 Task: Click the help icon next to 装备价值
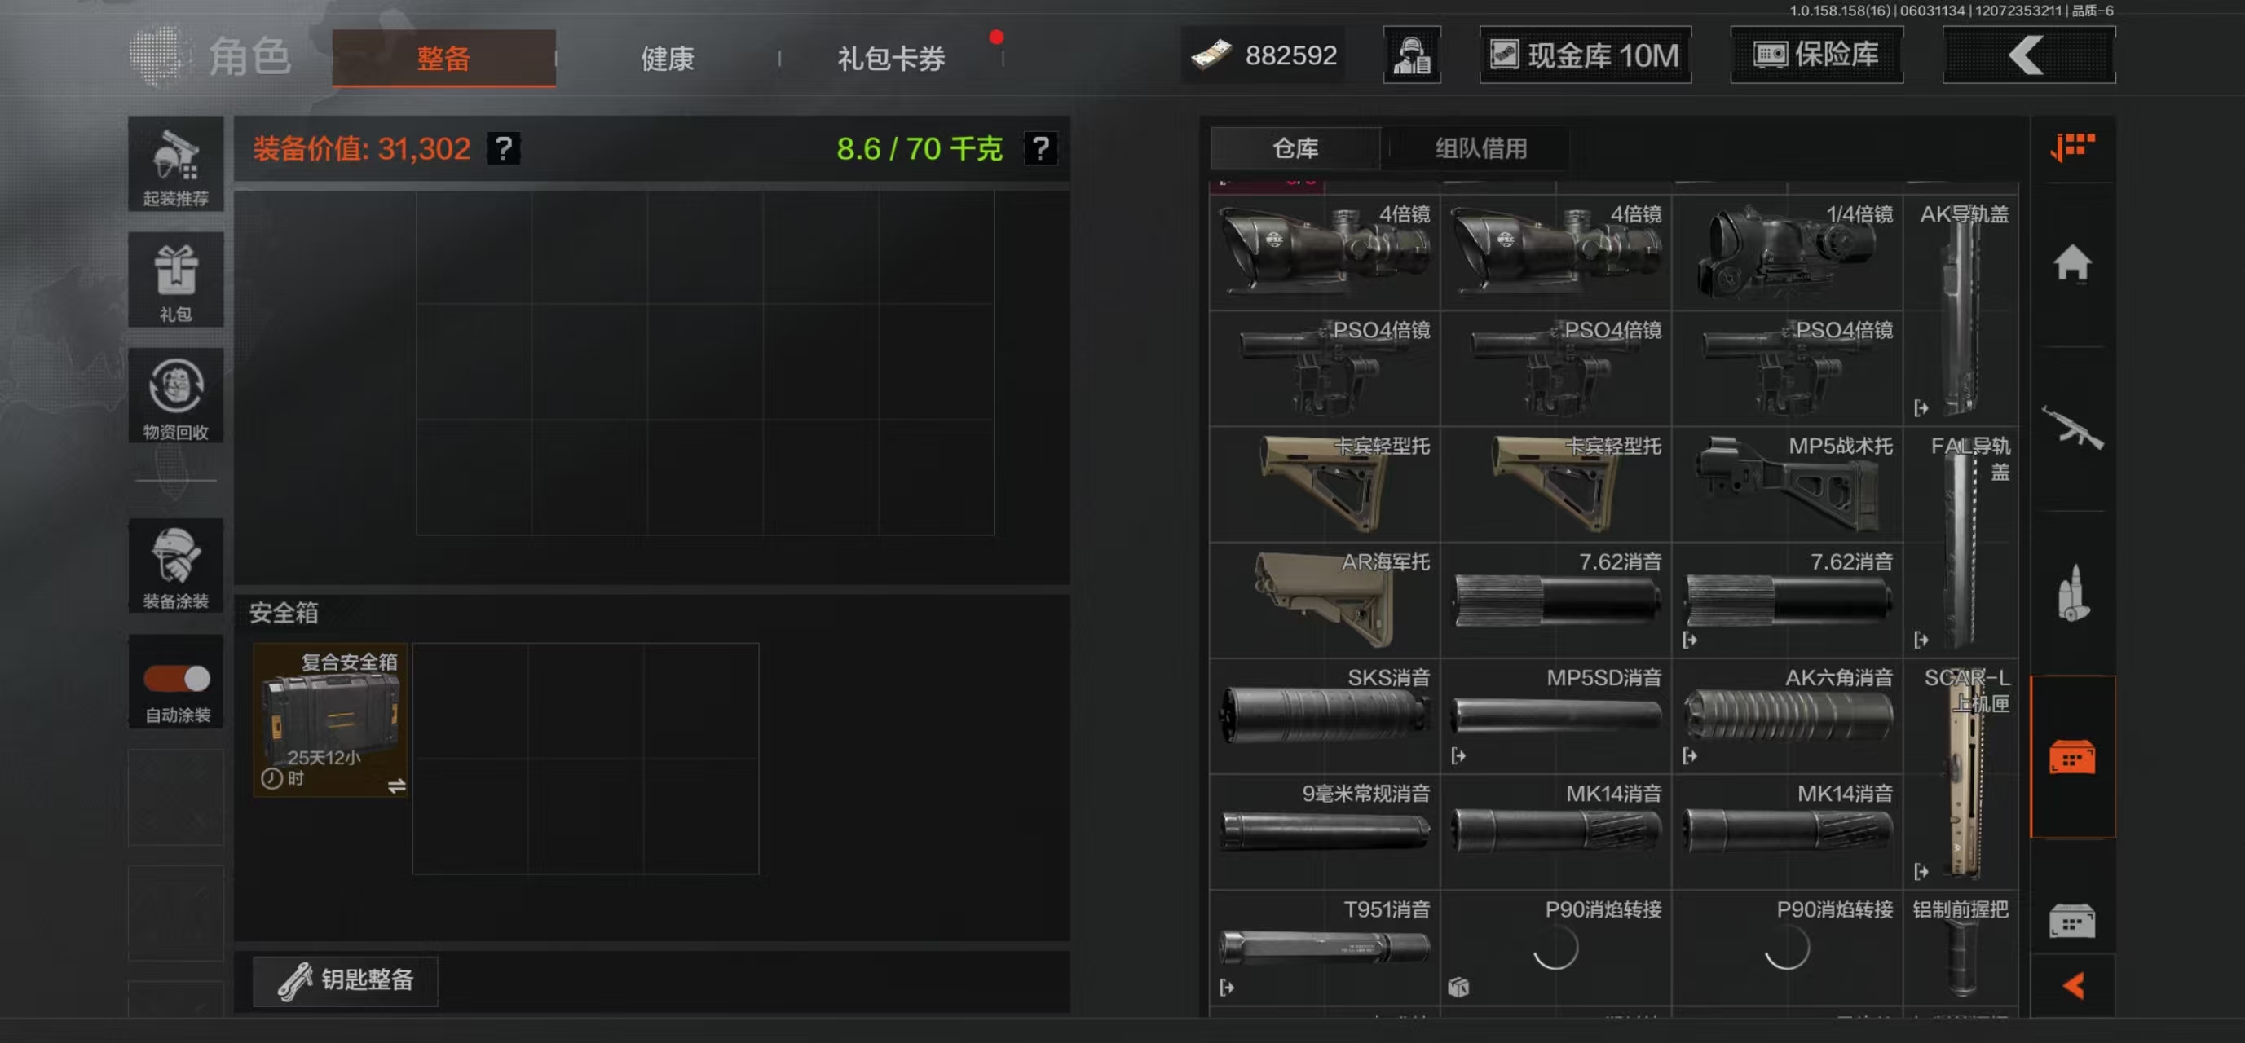tap(503, 148)
